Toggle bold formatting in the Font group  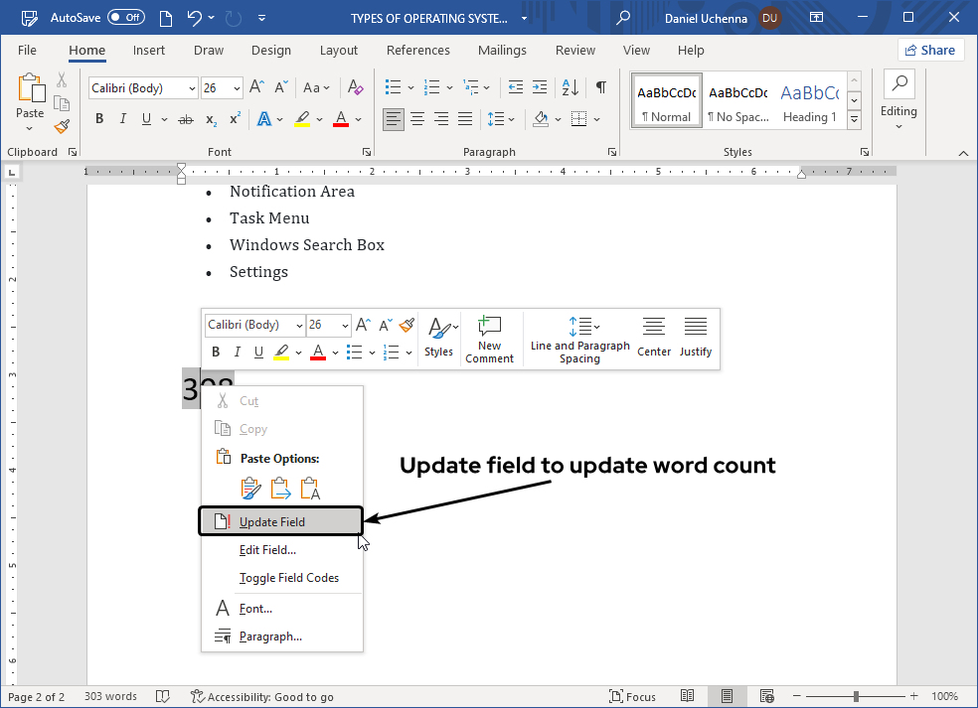tap(98, 118)
